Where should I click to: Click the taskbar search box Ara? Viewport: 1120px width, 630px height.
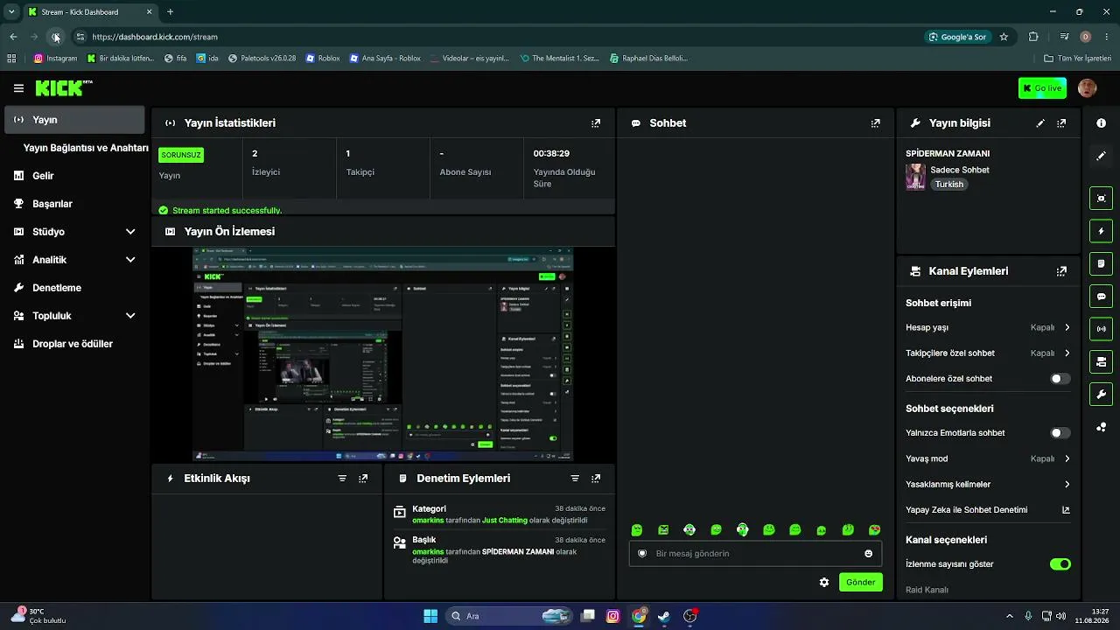pos(510,616)
